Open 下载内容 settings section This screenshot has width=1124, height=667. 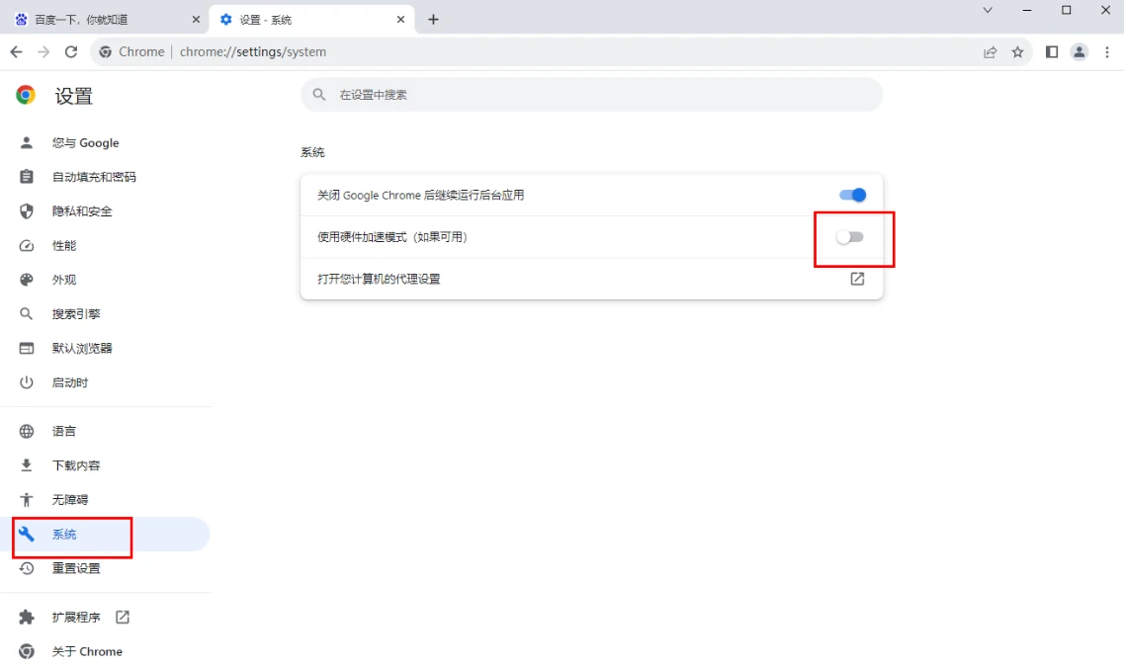[x=105, y=465]
